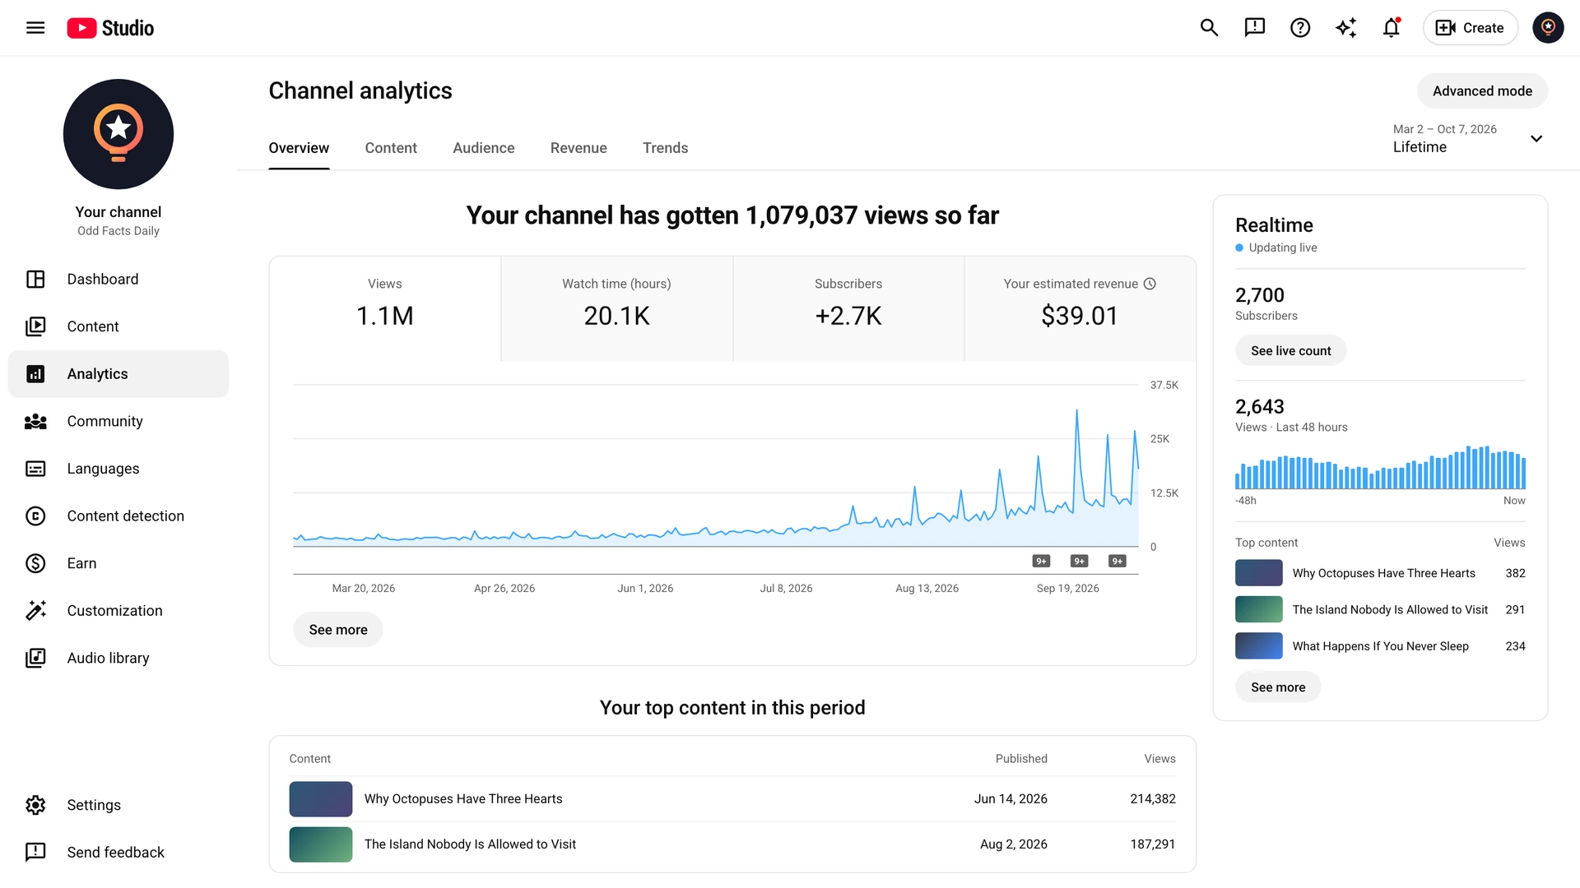Viewport: 1580px width, 888px height.
Task: Click the Earn dollar icon
Action: pyautogui.click(x=35, y=563)
